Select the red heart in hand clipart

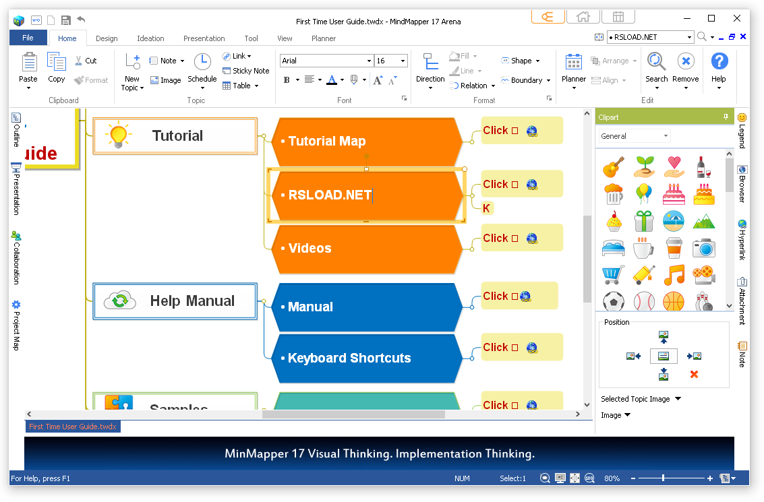pyautogui.click(x=674, y=167)
